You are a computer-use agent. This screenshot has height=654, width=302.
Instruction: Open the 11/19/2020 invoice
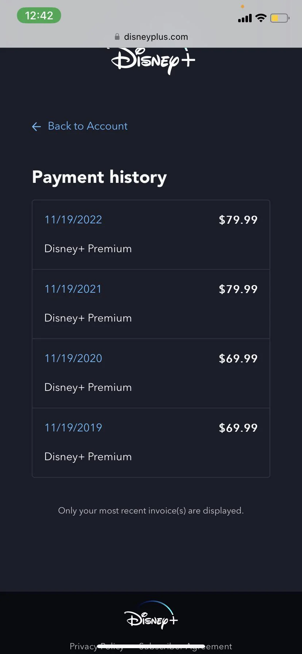pyautogui.click(x=73, y=358)
